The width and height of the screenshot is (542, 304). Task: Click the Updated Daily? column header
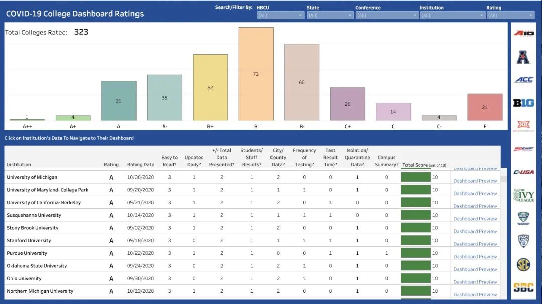click(x=194, y=161)
